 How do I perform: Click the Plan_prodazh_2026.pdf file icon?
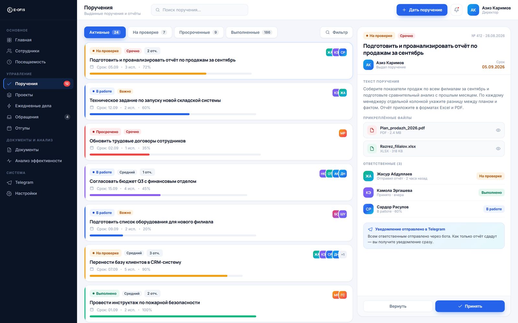click(372, 130)
